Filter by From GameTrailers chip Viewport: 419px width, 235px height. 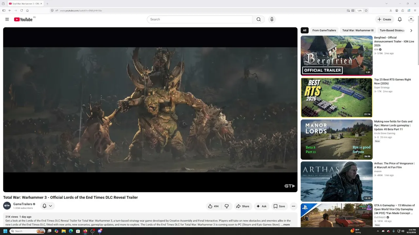(x=324, y=30)
